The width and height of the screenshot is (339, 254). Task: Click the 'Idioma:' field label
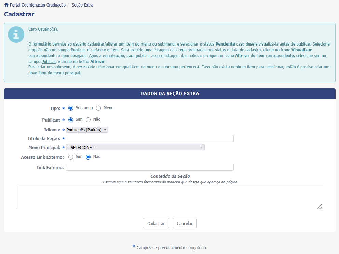tap(52, 130)
